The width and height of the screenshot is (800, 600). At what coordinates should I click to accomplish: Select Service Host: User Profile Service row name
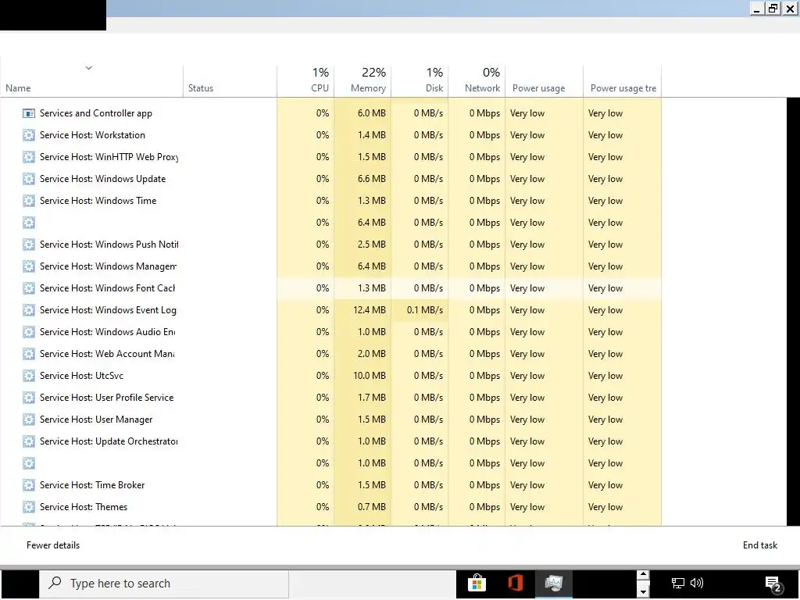pos(106,398)
